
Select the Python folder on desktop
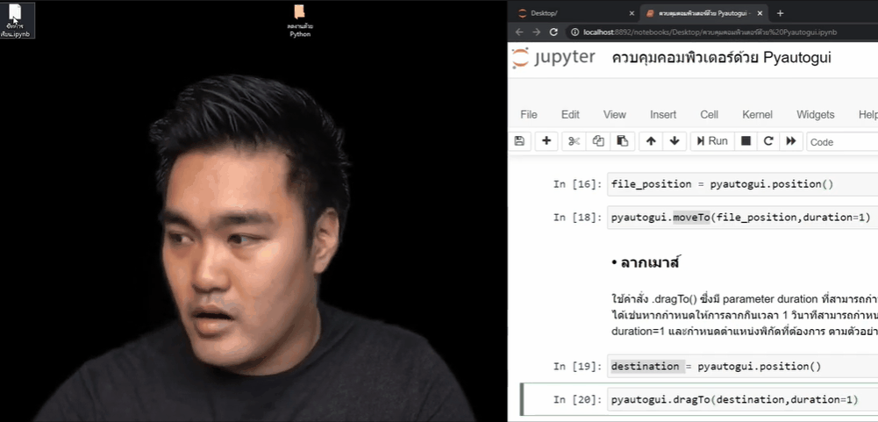pos(300,21)
